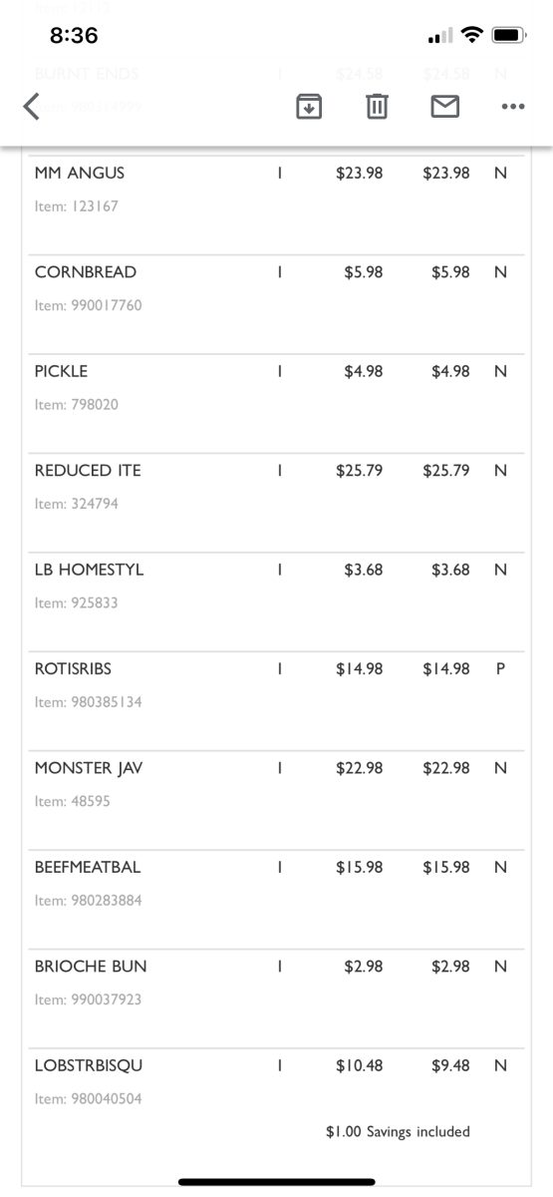
Task: Tap the battery icon in status bar
Action: [x=508, y=36]
